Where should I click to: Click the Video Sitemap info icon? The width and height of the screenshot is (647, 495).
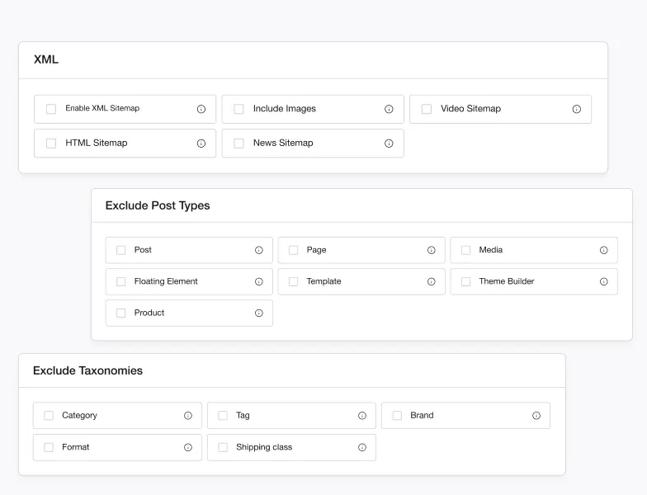pos(576,109)
